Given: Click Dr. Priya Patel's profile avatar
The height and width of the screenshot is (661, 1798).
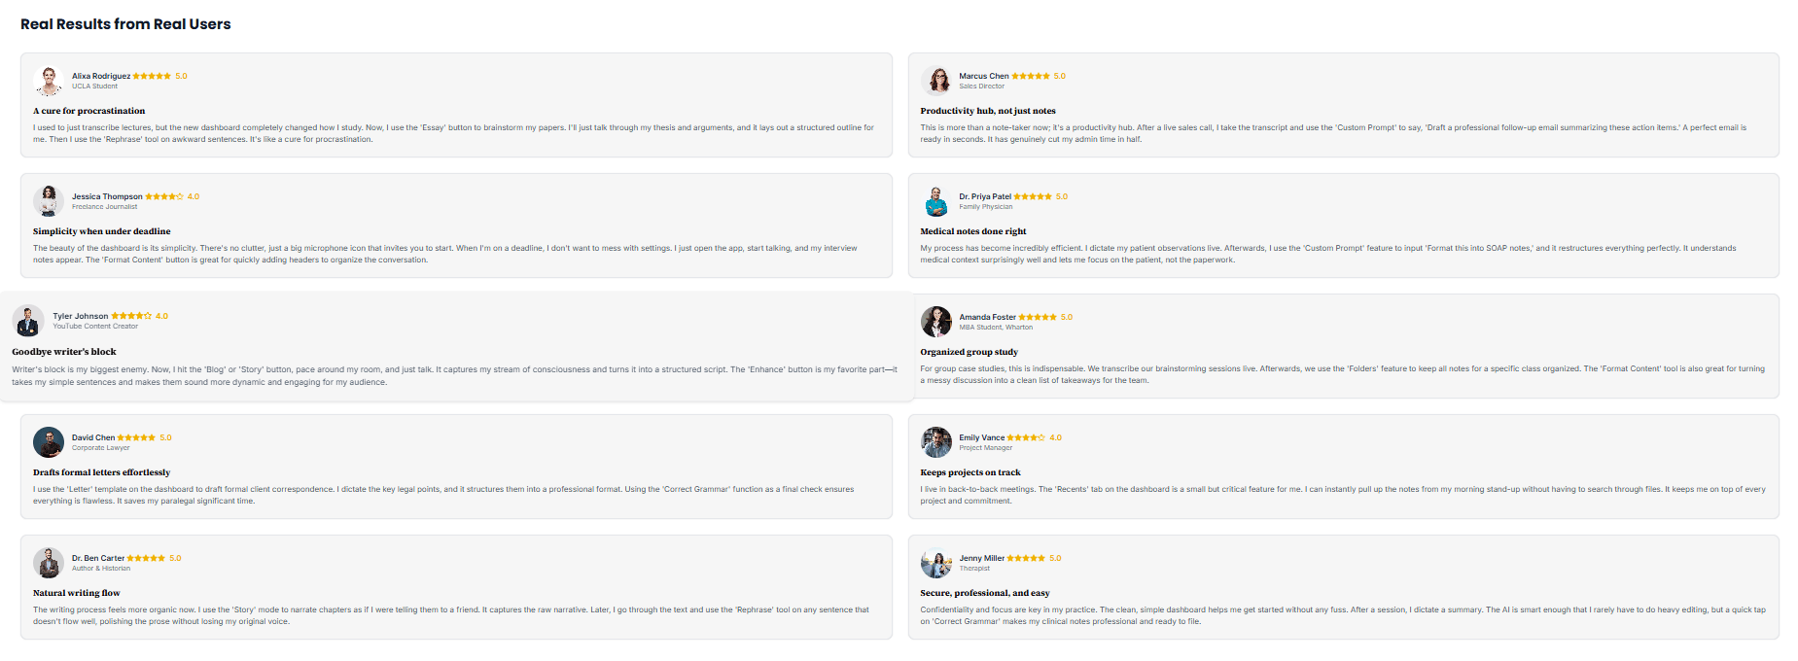Looking at the screenshot, I should (x=936, y=200).
